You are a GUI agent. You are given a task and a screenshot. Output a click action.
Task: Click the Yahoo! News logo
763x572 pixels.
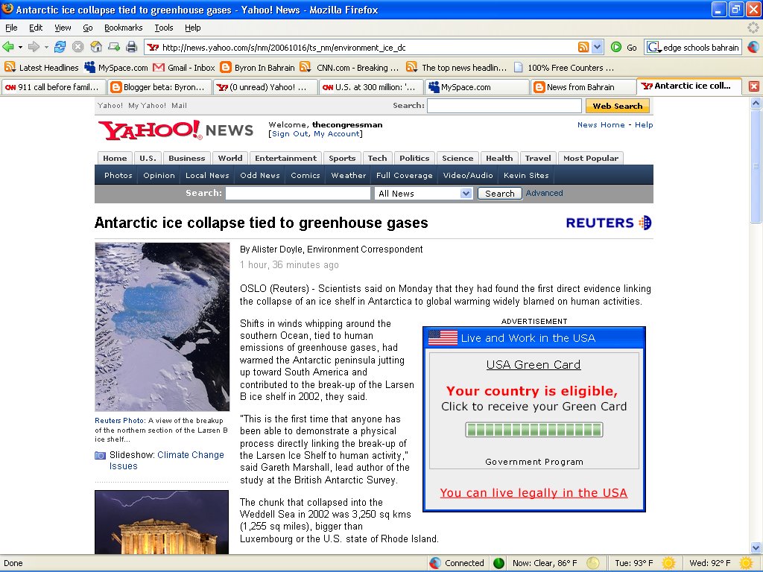tap(176, 130)
